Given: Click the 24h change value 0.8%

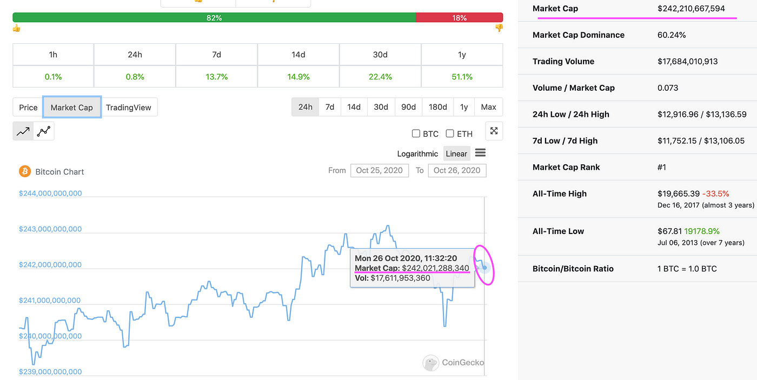Looking at the screenshot, I should point(135,77).
